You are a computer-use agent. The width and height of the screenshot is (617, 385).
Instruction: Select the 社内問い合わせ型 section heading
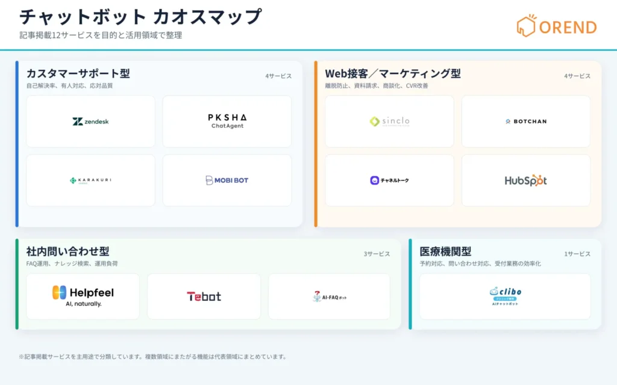pos(67,251)
